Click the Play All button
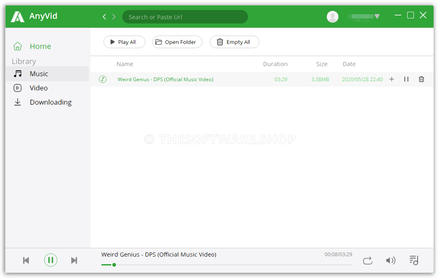439x278 pixels. pyautogui.click(x=124, y=42)
